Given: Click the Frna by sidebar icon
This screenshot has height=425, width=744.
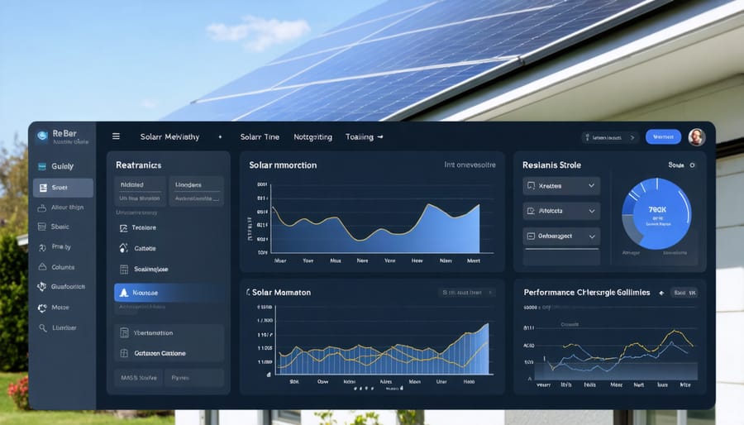Looking at the screenshot, I should coord(42,247).
